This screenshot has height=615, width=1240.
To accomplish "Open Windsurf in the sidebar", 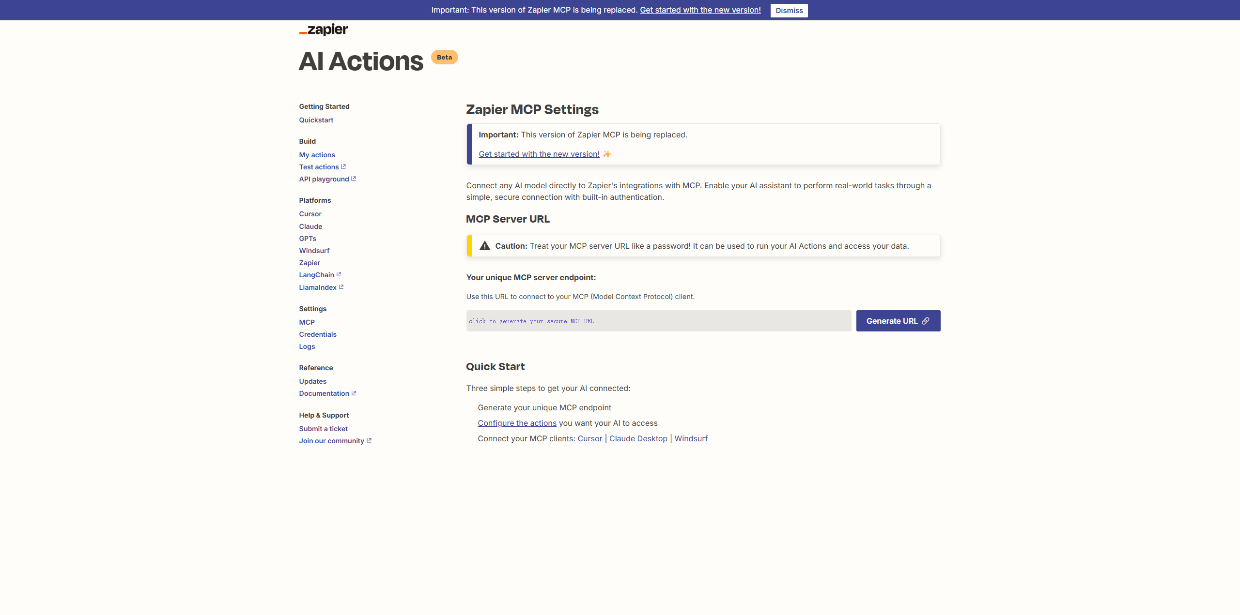I will pos(314,251).
